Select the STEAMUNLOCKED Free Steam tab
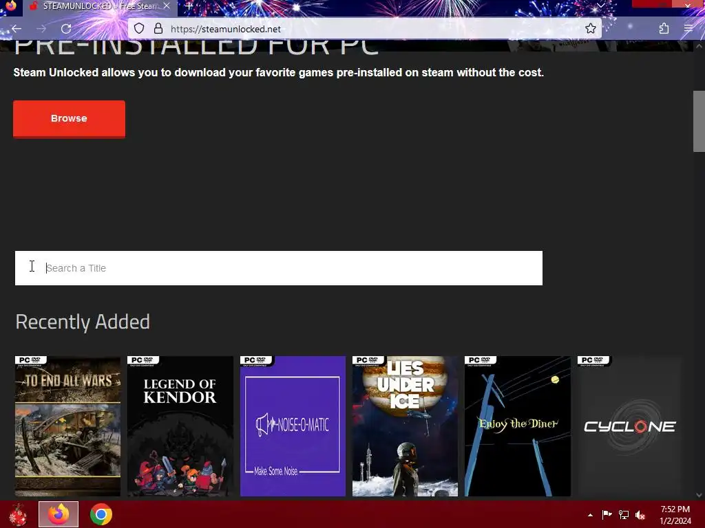Image resolution: width=705 pixels, height=528 pixels. tap(99, 6)
